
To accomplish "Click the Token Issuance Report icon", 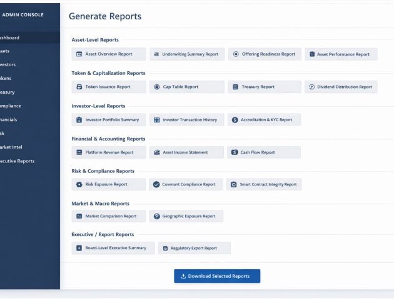I will [79, 87].
